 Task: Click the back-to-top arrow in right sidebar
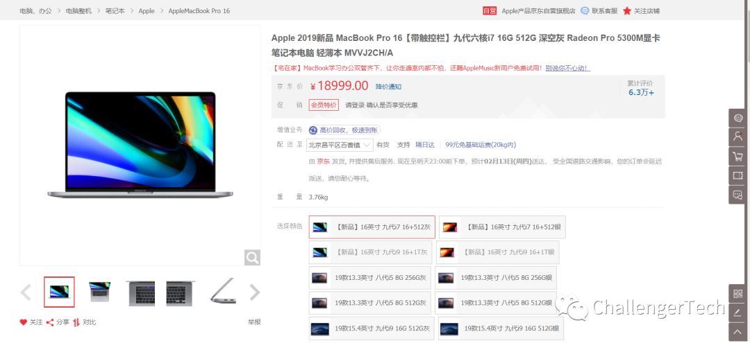pyautogui.click(x=737, y=332)
